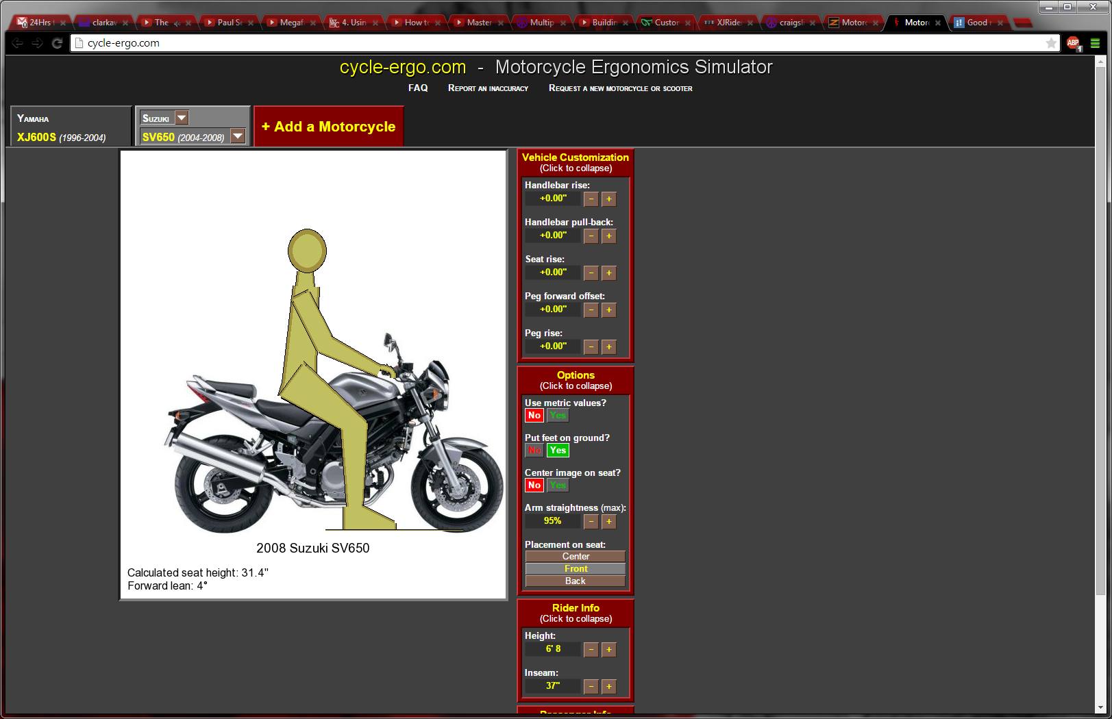Click the browser forward arrow
1112x719 pixels.
tap(37, 43)
